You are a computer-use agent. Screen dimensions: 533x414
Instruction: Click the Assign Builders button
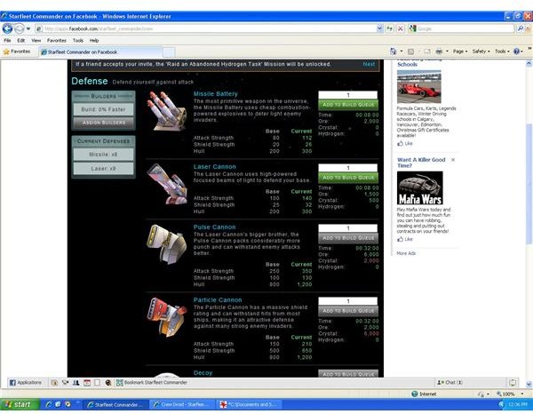click(x=104, y=123)
